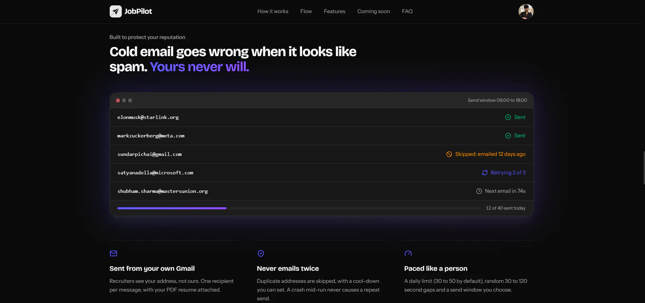Click the 'Sent from your own Gmail' heading
Viewport: 645px width, 303px height.
[x=152, y=268]
